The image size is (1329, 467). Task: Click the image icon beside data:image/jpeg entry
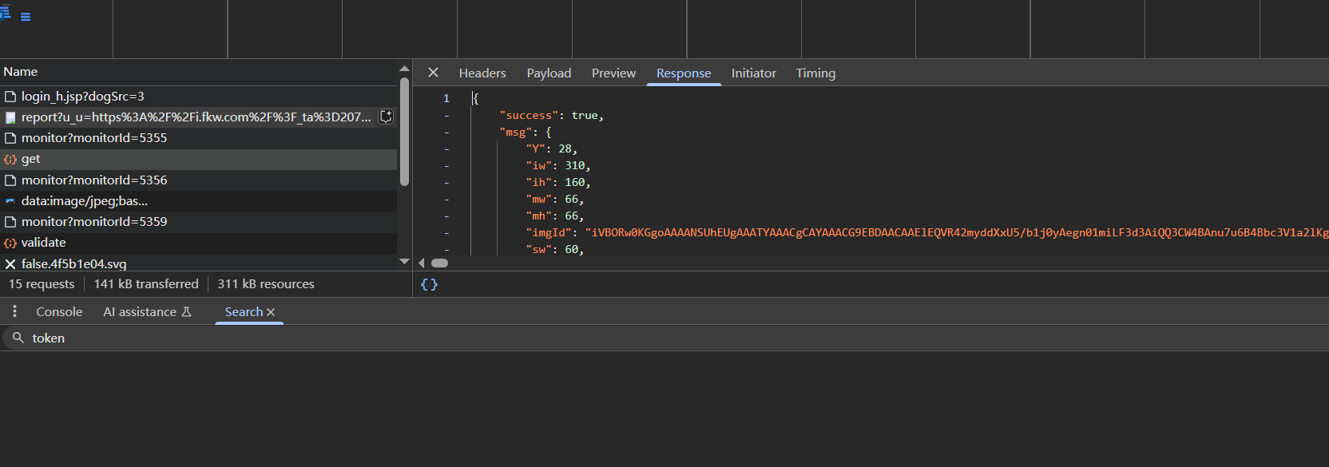coord(10,201)
